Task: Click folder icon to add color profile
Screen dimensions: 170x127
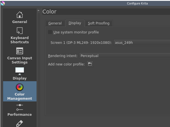Action: 90,64
